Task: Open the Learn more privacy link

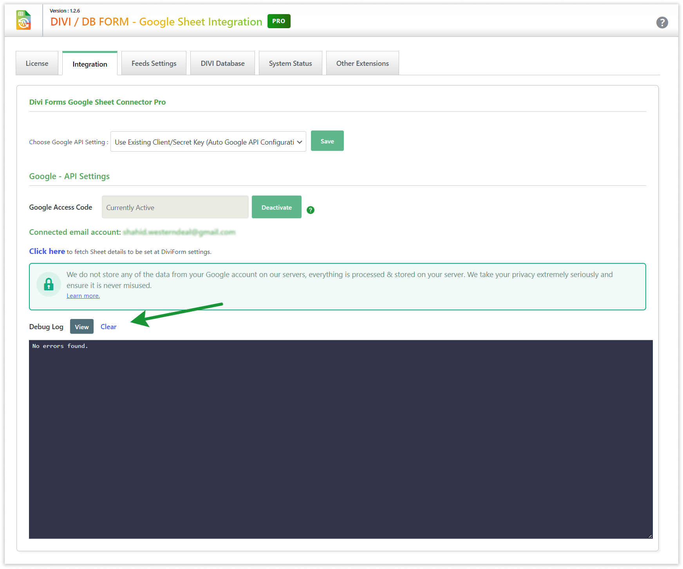Action: point(83,296)
